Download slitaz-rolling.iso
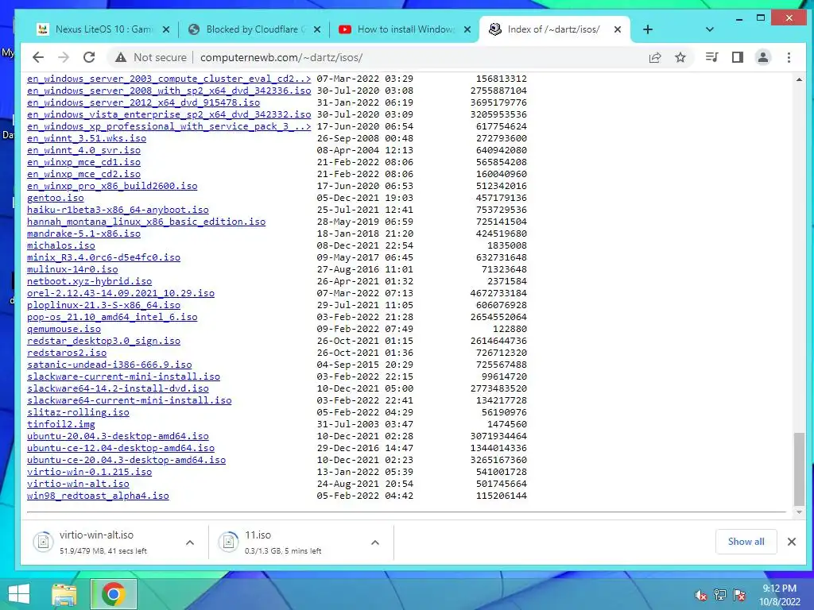The width and height of the screenshot is (814, 610). 78,412
